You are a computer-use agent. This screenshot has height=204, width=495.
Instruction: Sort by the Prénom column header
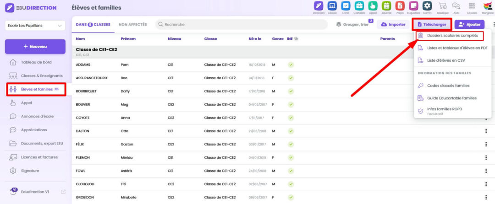(x=128, y=39)
